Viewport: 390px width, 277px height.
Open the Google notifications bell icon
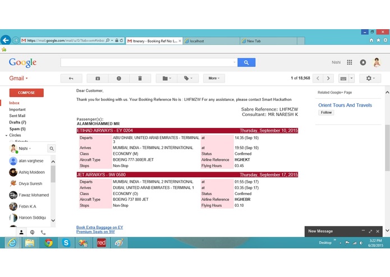pos(363,62)
